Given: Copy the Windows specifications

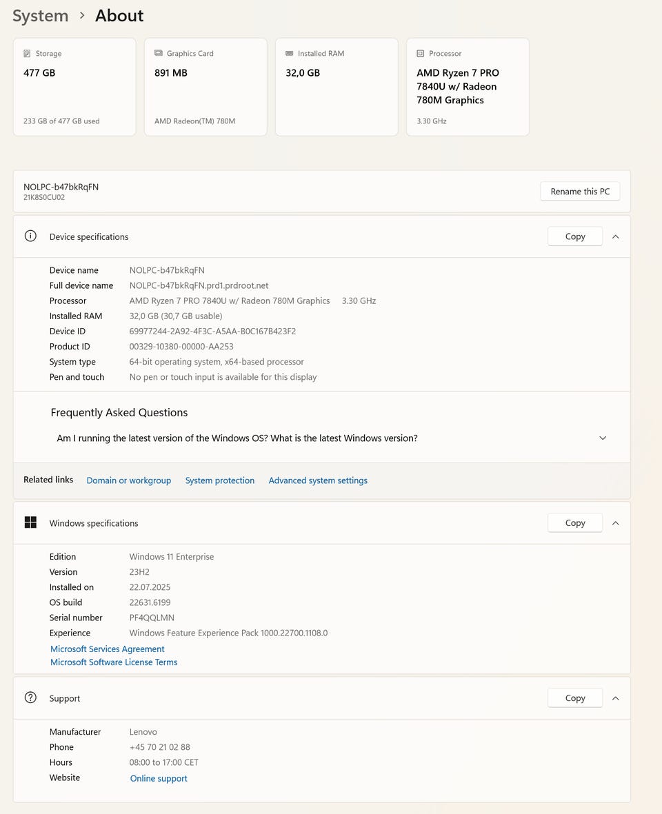Looking at the screenshot, I should point(575,523).
